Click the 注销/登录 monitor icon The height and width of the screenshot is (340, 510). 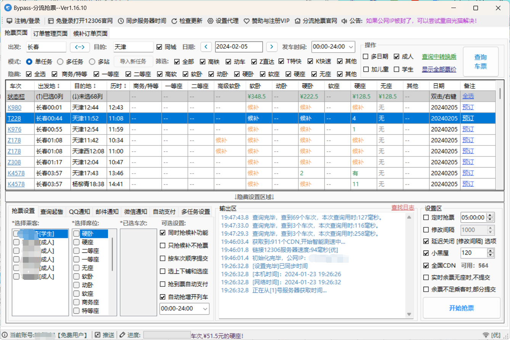(x=9, y=21)
